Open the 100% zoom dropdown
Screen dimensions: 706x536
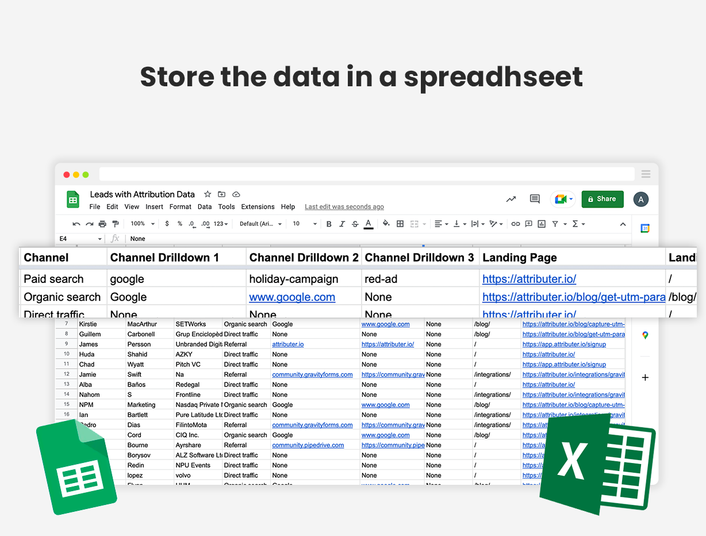pos(143,224)
